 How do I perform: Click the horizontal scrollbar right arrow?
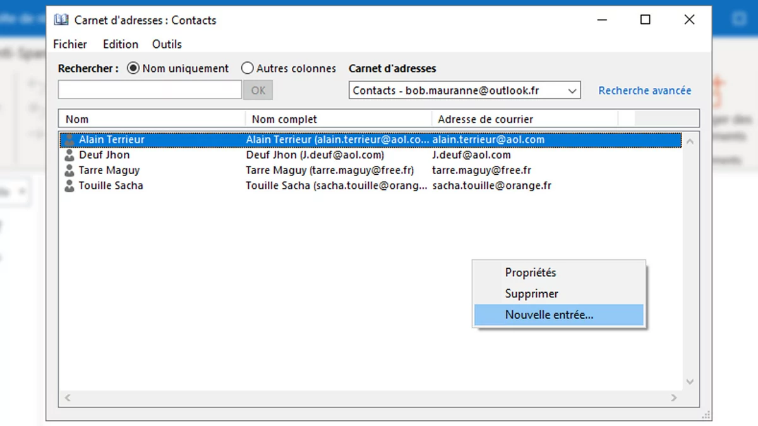tap(674, 398)
